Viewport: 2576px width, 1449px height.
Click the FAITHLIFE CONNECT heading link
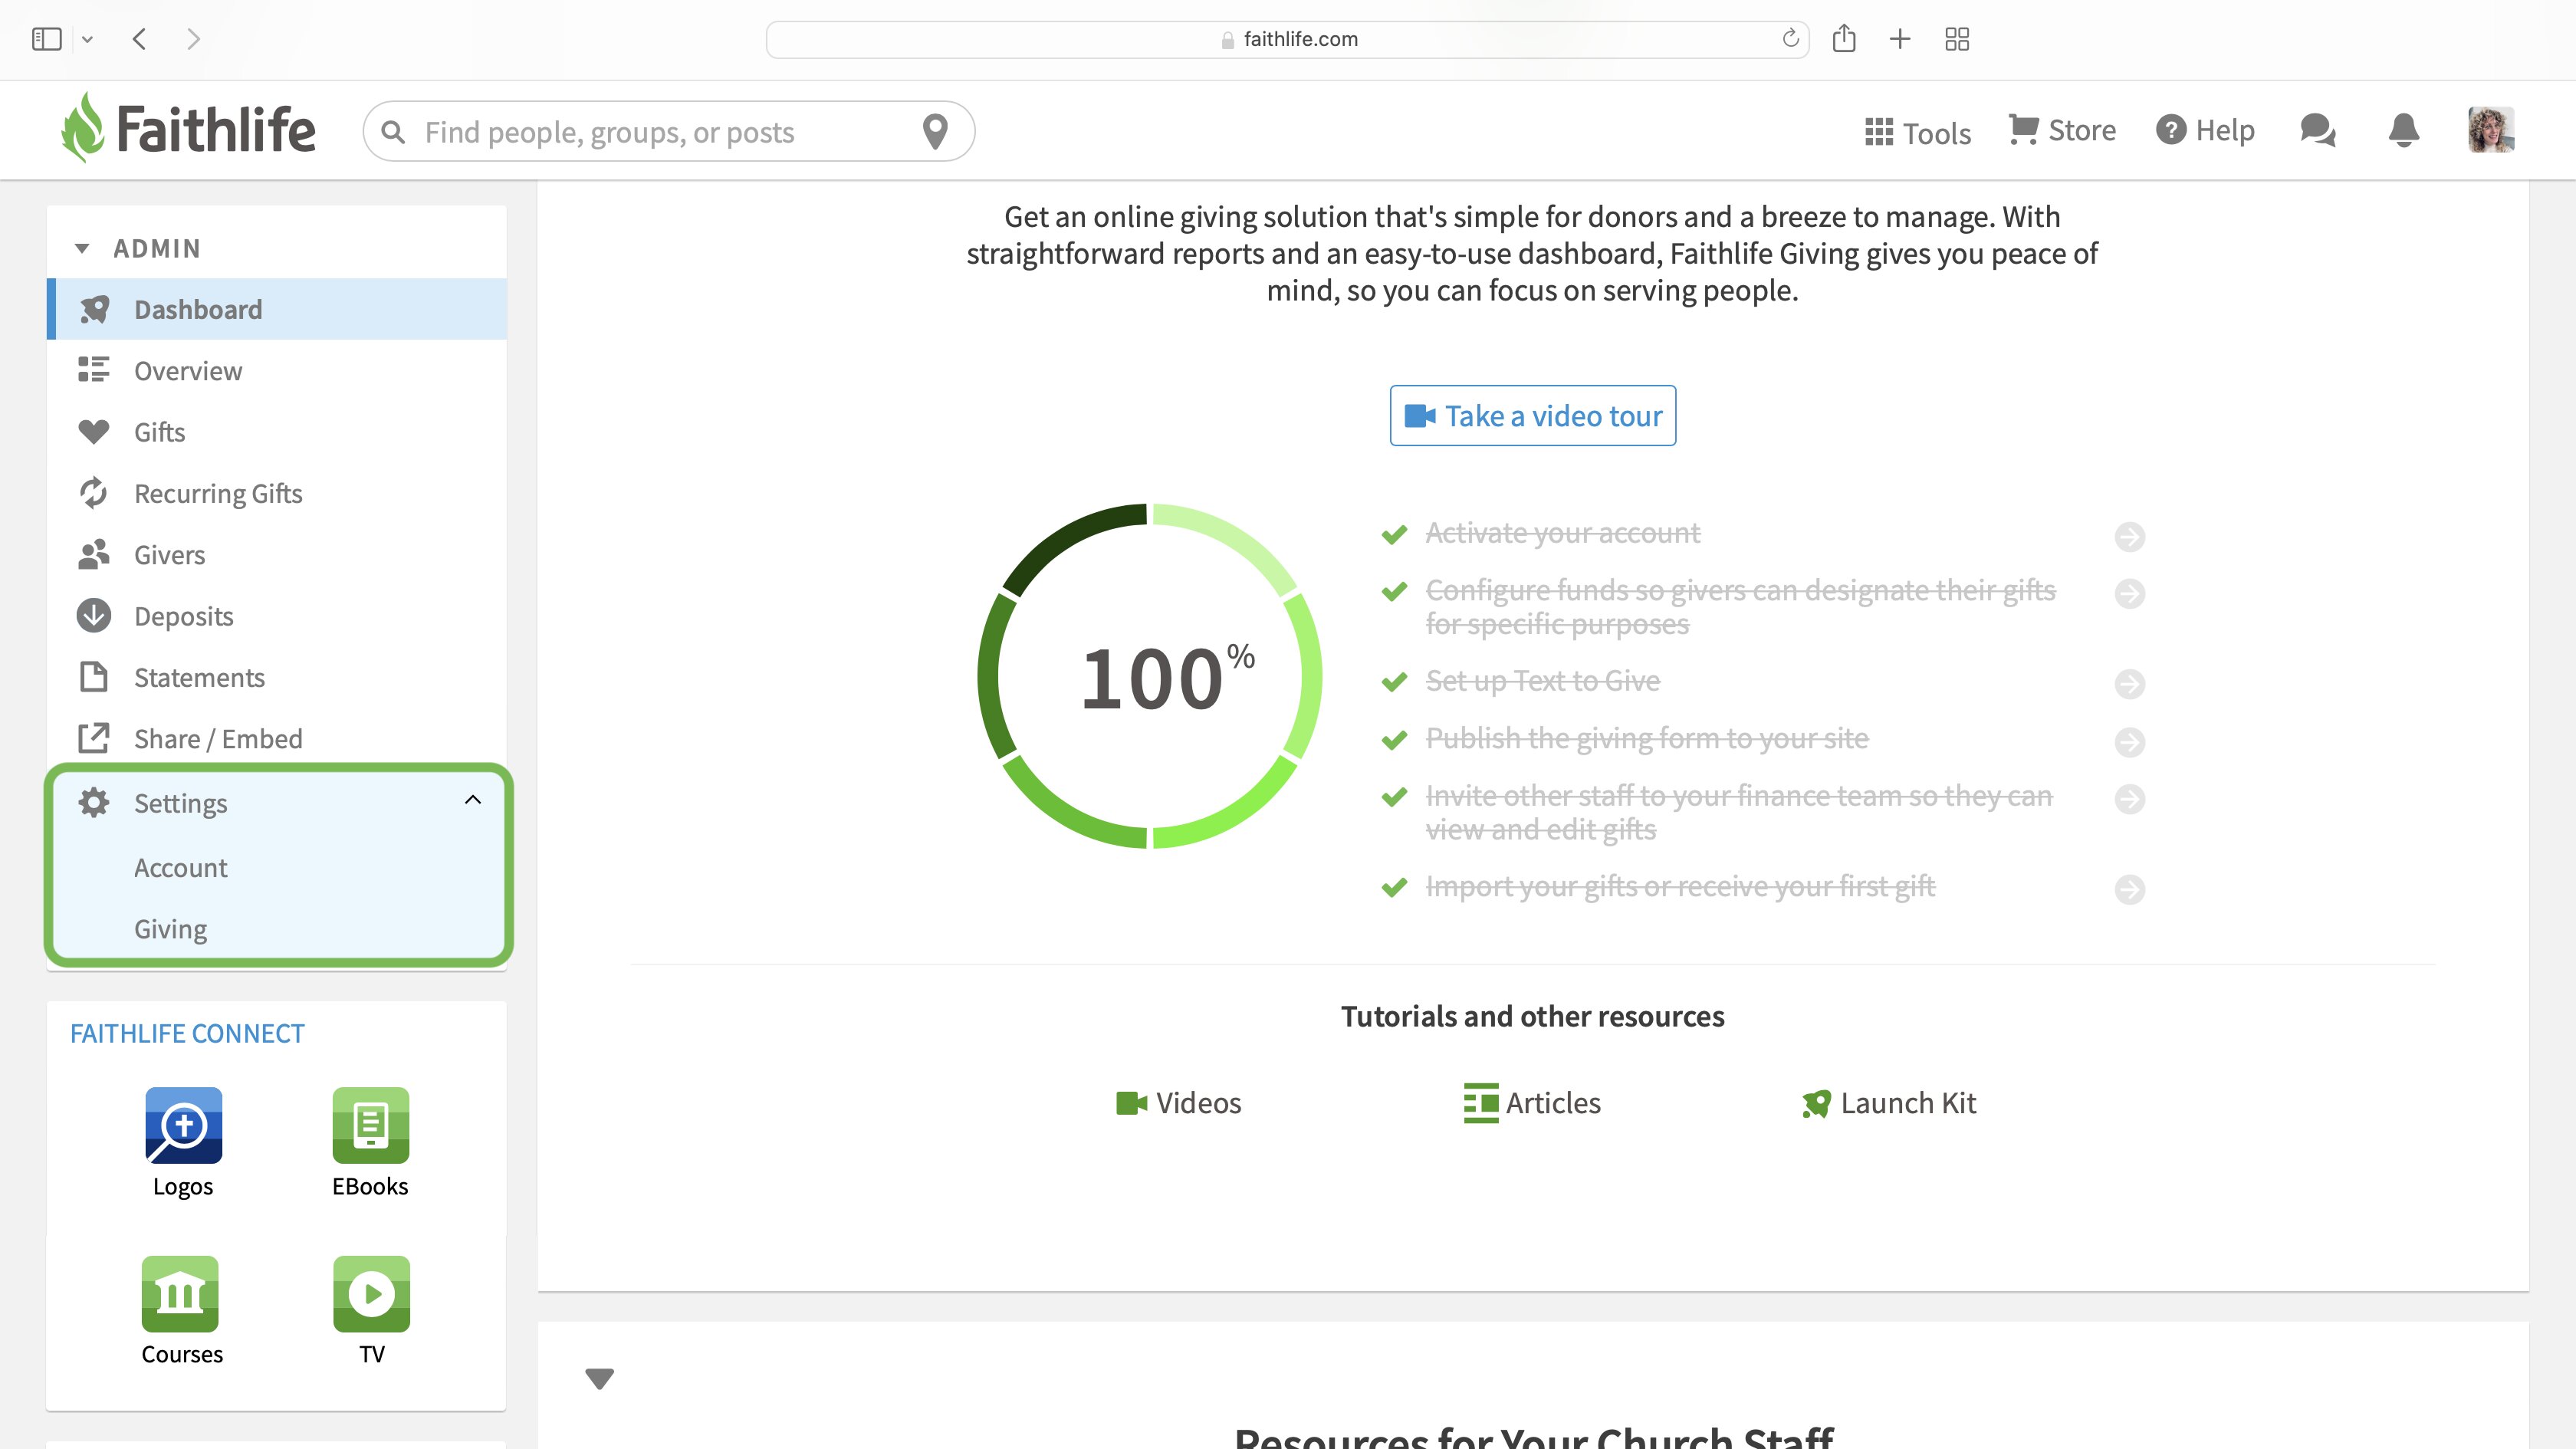[x=187, y=1033]
